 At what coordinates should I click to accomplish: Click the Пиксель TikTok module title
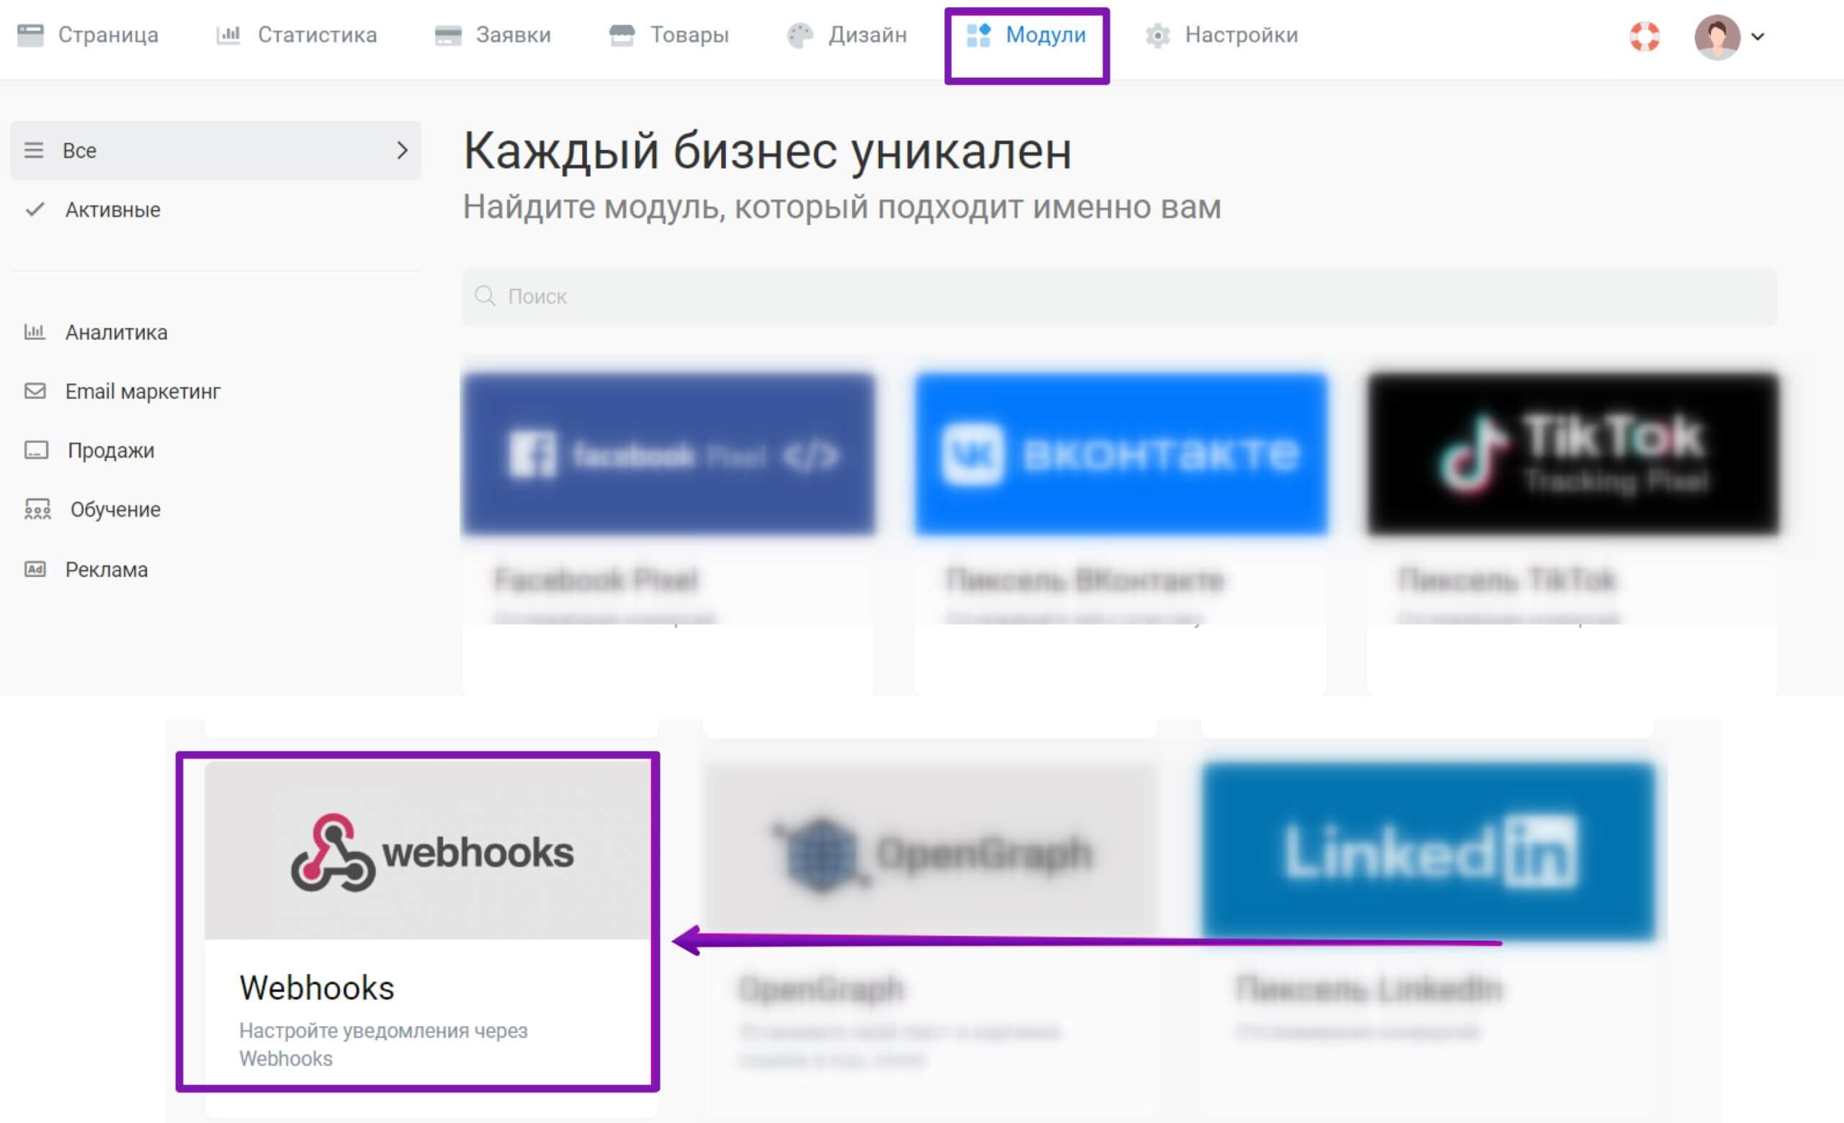(1508, 580)
